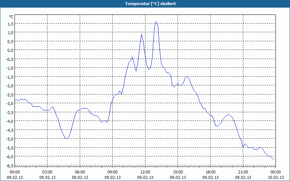
Task: Click the 06:00 time axis label
Action: (x=80, y=172)
